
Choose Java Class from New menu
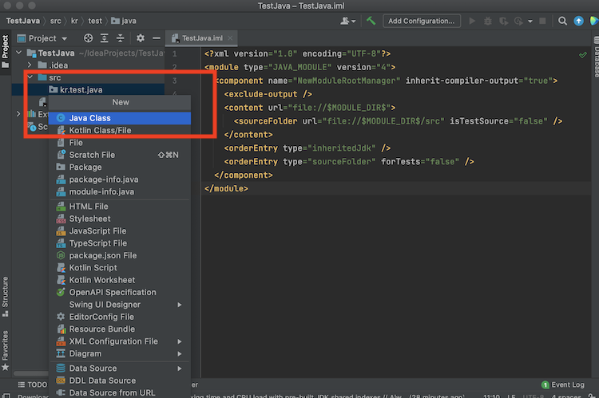(120, 118)
